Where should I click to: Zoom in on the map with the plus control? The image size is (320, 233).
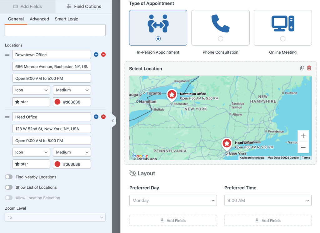click(303, 136)
